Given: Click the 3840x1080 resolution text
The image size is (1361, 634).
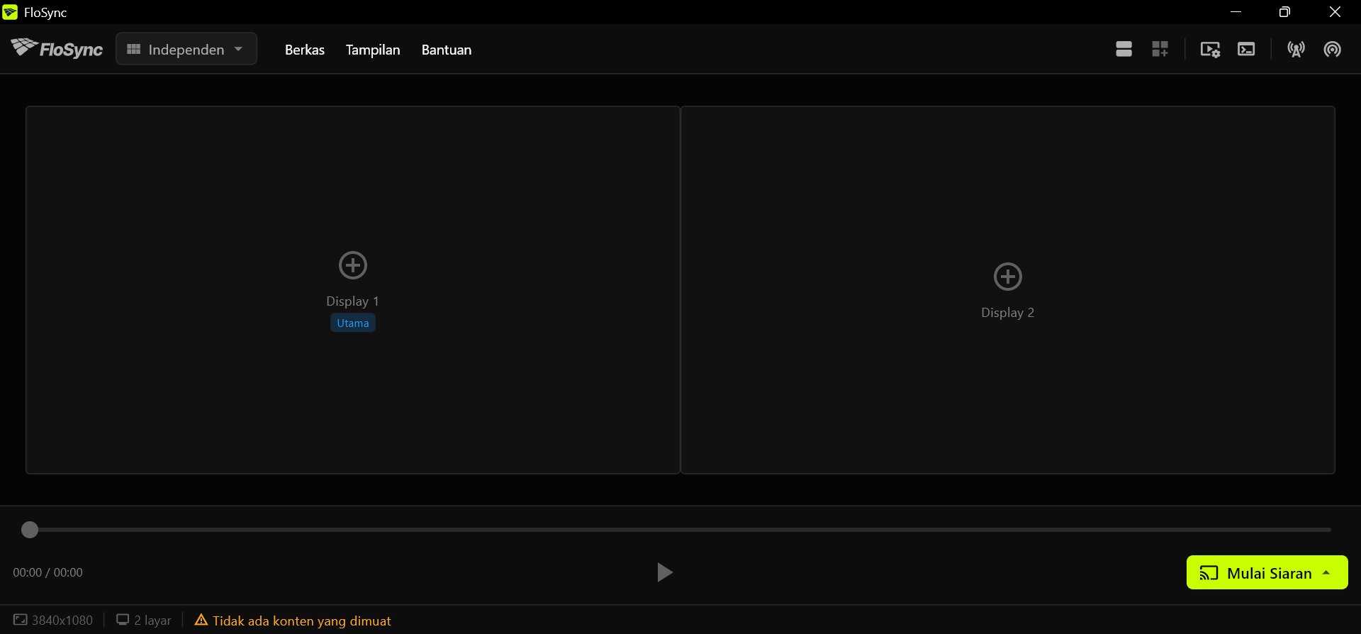Looking at the screenshot, I should [62, 621].
